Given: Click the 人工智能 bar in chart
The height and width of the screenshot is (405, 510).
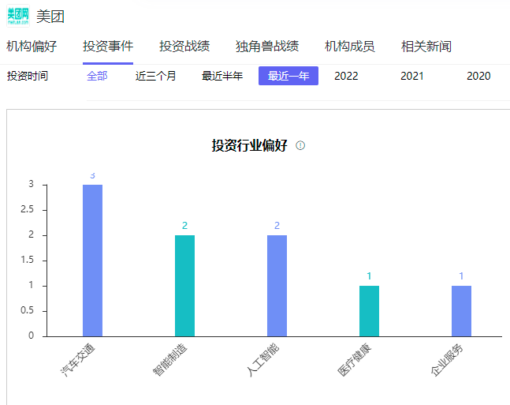Looking at the screenshot, I should [277, 286].
